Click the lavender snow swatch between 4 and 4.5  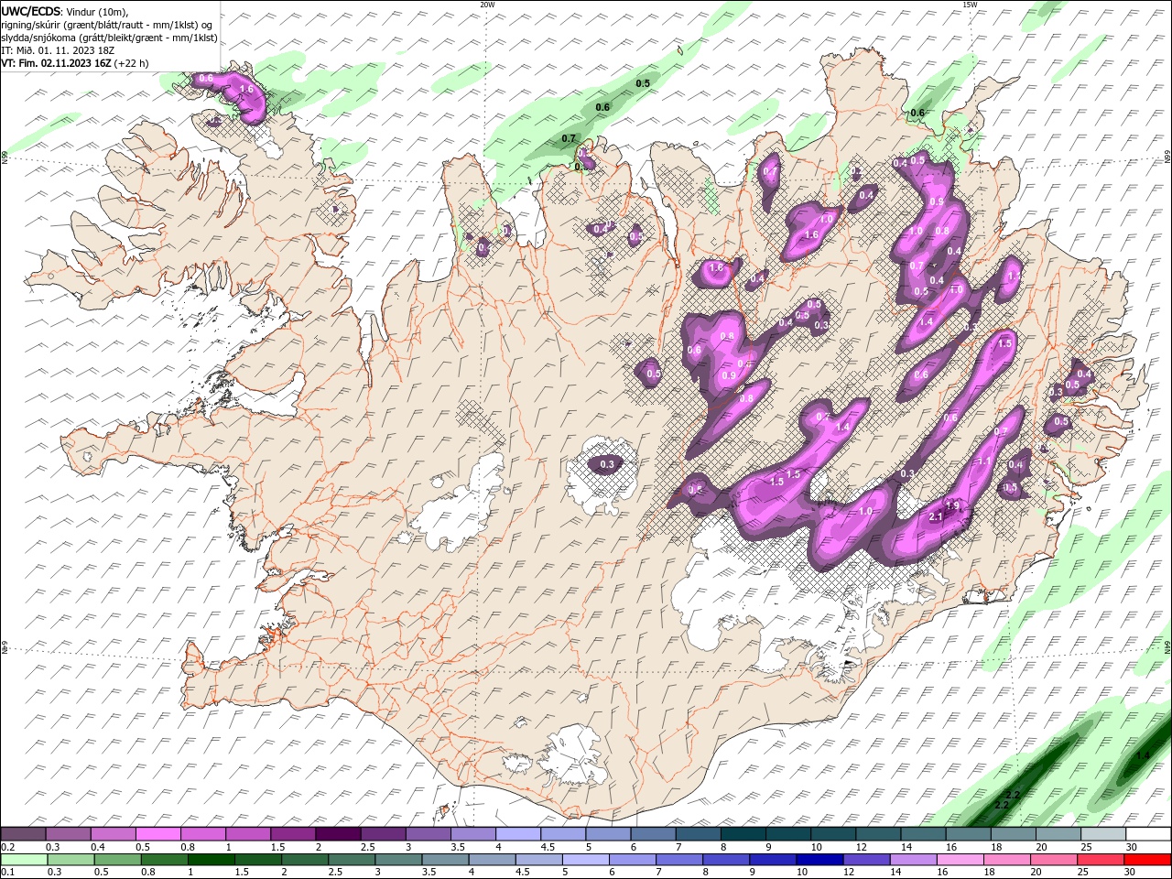pyautogui.click(x=517, y=834)
